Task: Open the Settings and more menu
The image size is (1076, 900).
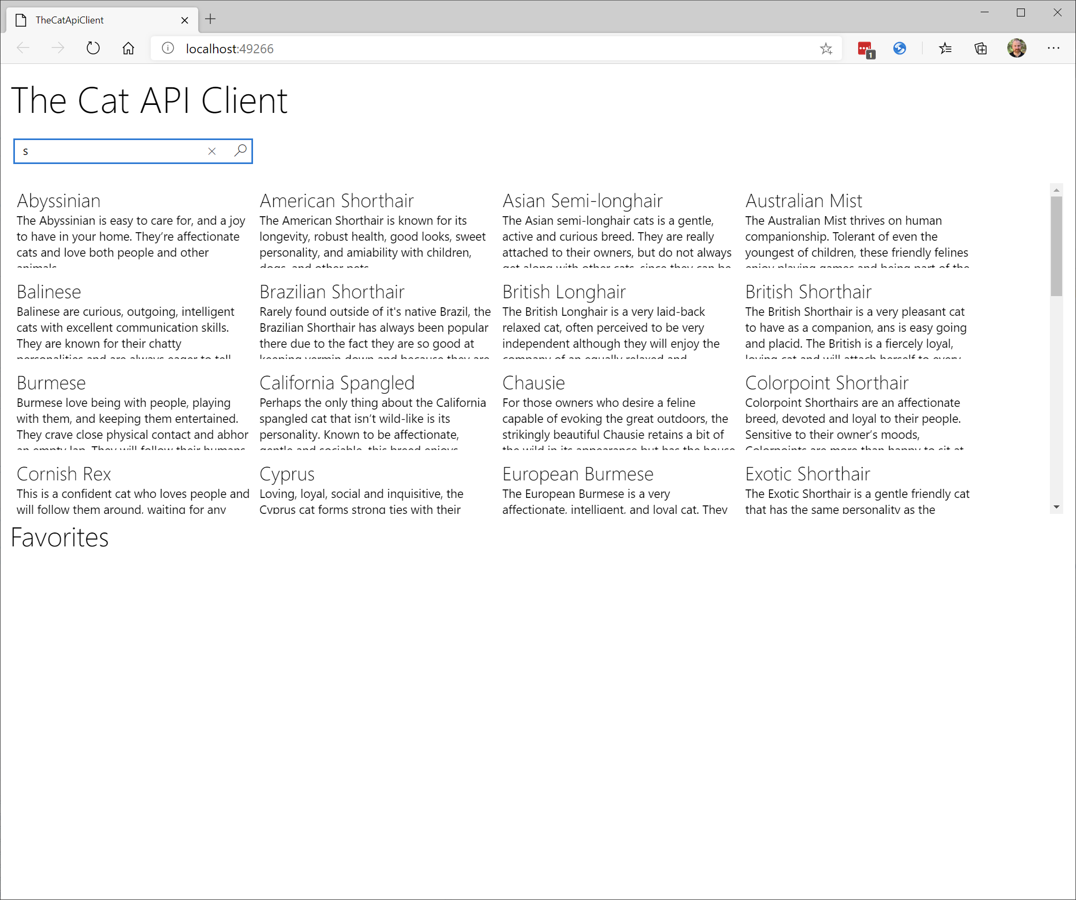Action: [x=1054, y=48]
